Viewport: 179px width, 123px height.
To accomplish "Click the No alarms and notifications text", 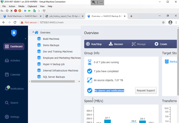I will point(109,91).
